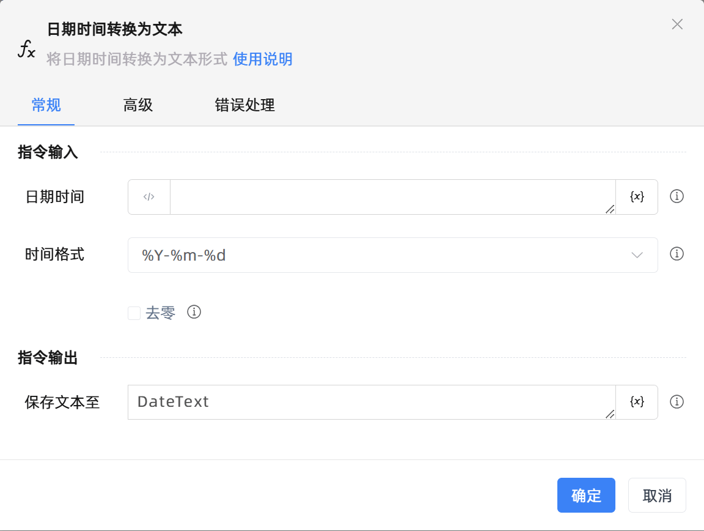The image size is (704, 531).
Task: Switch to the 高级 tab
Action: [138, 105]
